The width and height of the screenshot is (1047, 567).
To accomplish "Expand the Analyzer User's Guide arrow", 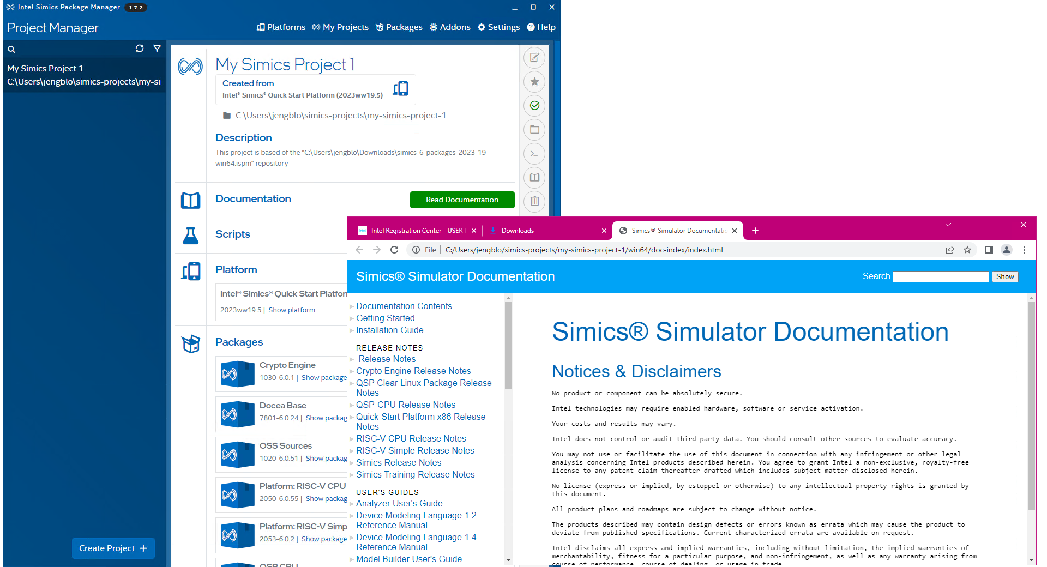I will [352, 504].
